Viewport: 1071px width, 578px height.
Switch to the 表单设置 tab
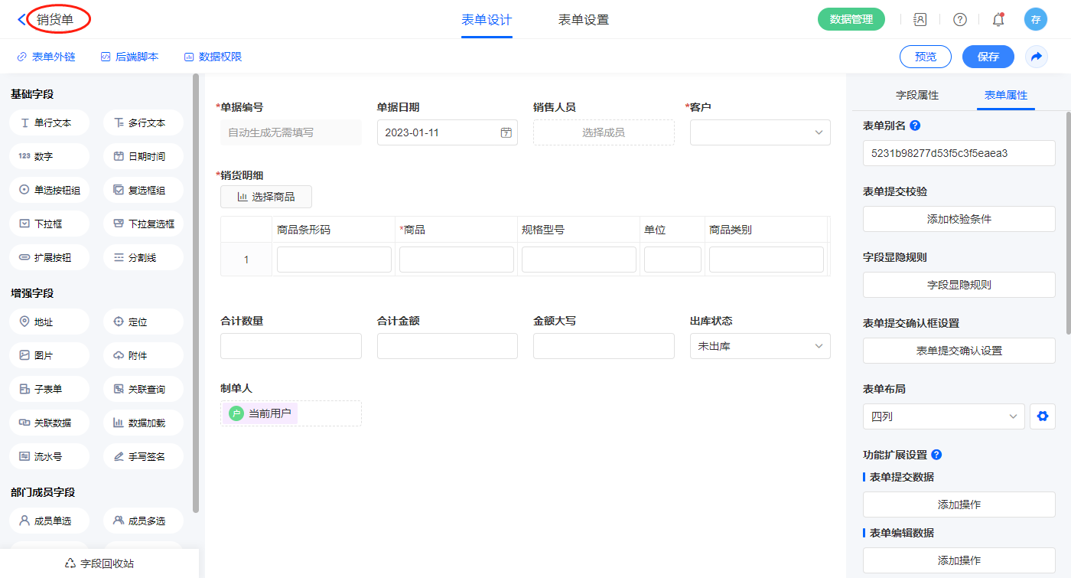tap(583, 20)
